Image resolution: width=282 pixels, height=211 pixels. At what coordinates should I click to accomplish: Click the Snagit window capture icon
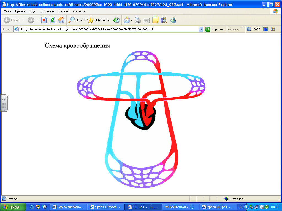[265, 29]
